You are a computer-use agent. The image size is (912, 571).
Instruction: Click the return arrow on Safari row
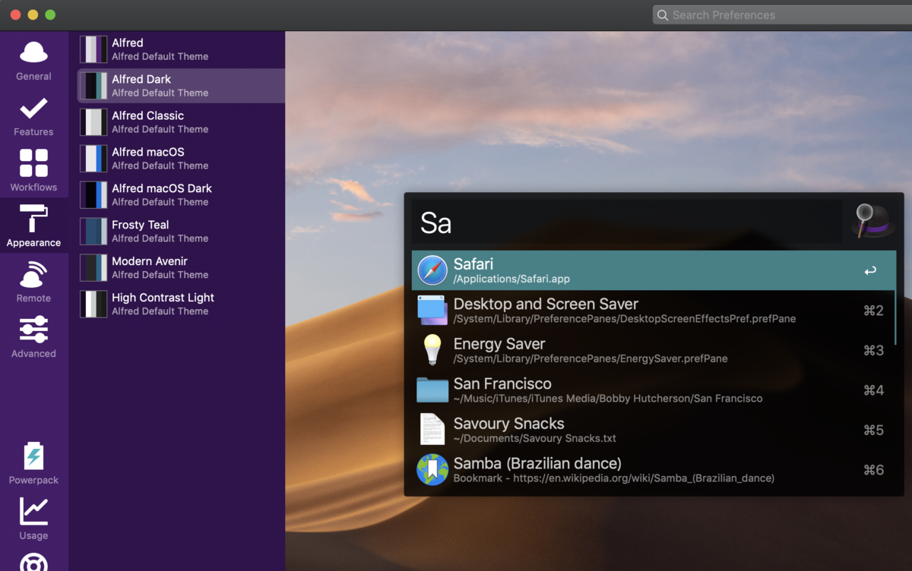(870, 271)
